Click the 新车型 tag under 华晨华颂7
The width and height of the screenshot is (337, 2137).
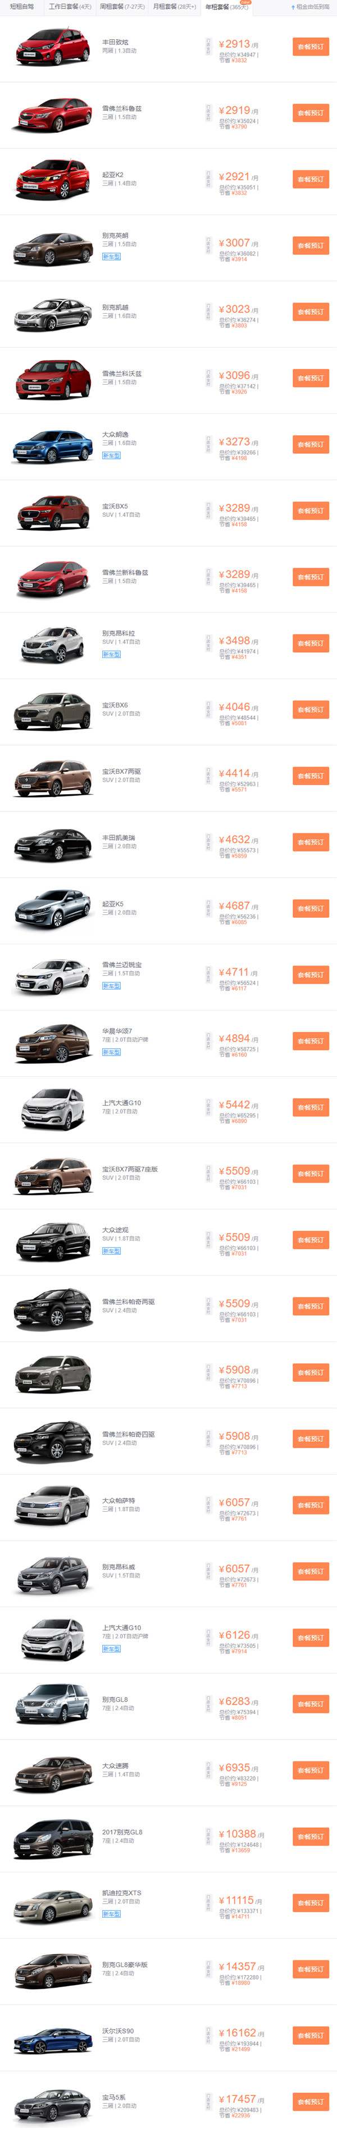coord(111,1052)
